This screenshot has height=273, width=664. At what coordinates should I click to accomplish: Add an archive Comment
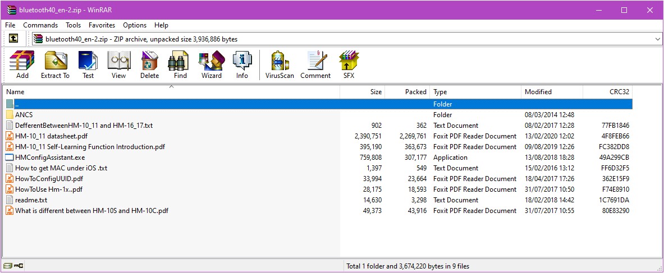pyautogui.click(x=315, y=64)
